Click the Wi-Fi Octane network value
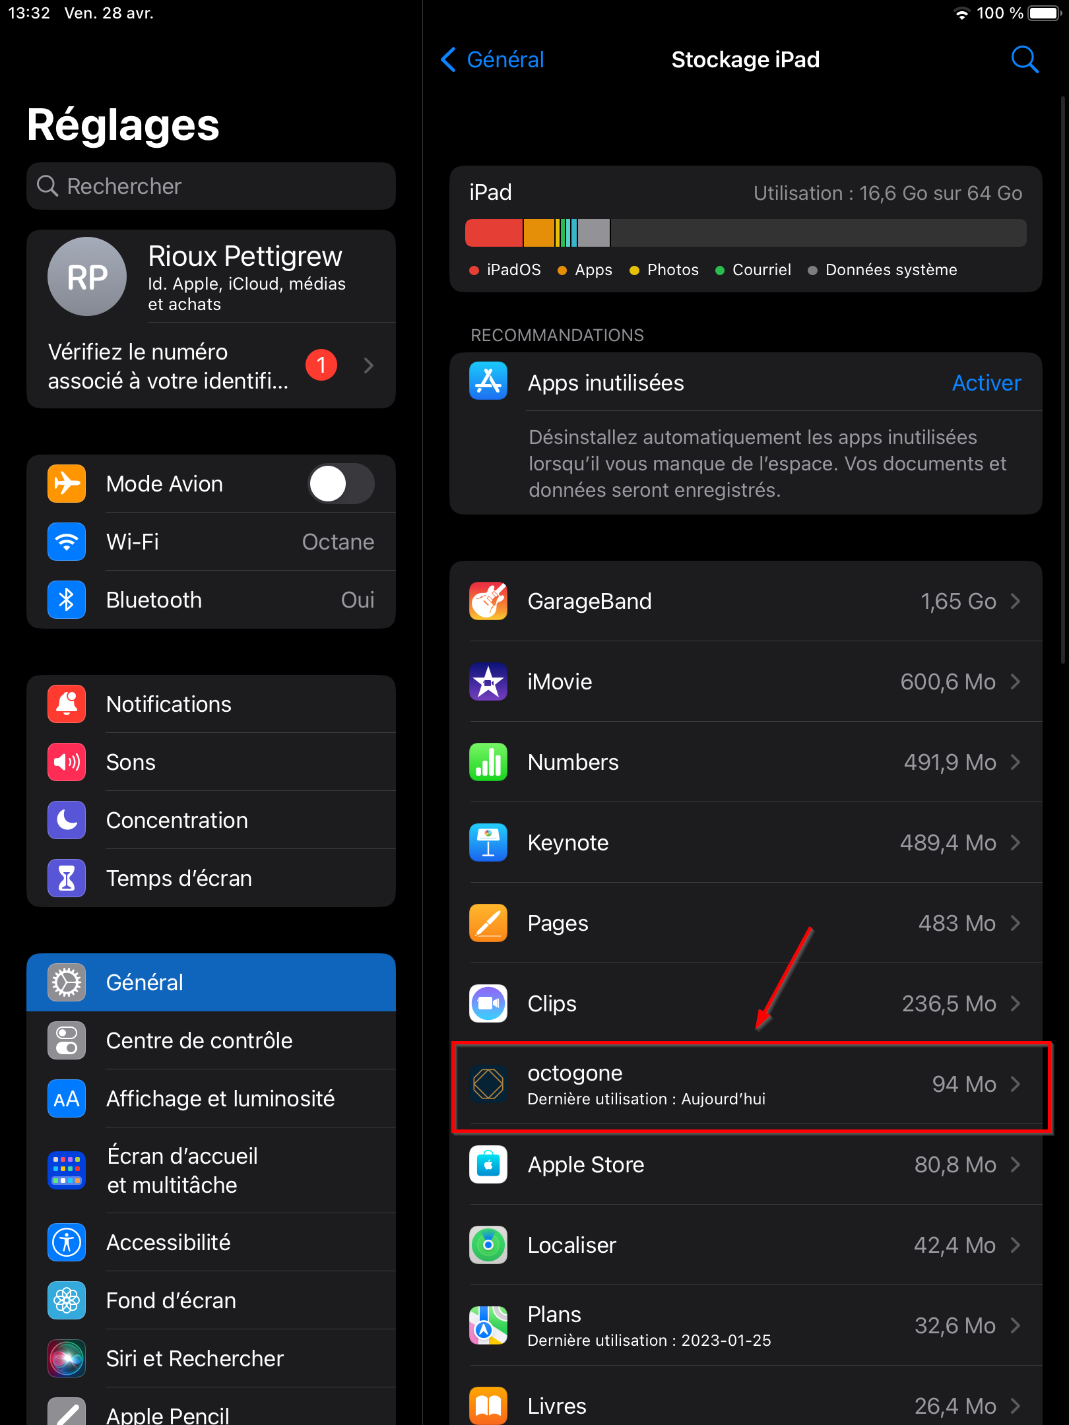Viewport: 1069px width, 1425px height. point(338,542)
